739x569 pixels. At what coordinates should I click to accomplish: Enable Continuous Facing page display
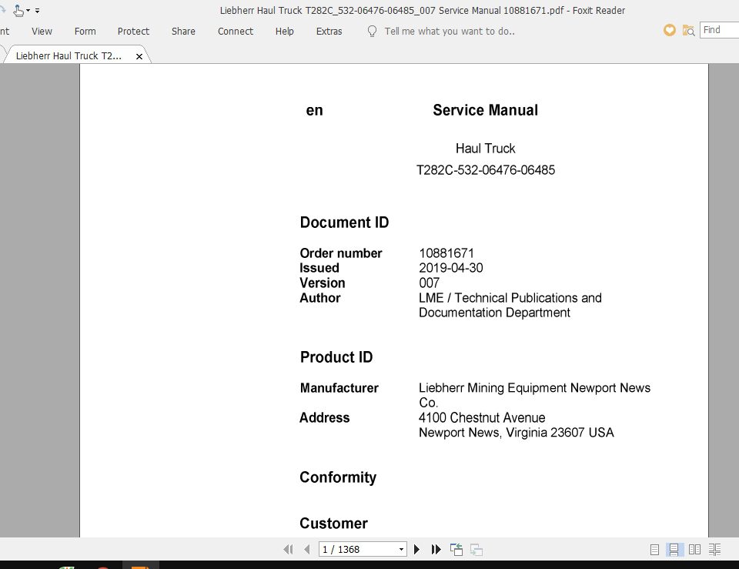pyautogui.click(x=715, y=549)
